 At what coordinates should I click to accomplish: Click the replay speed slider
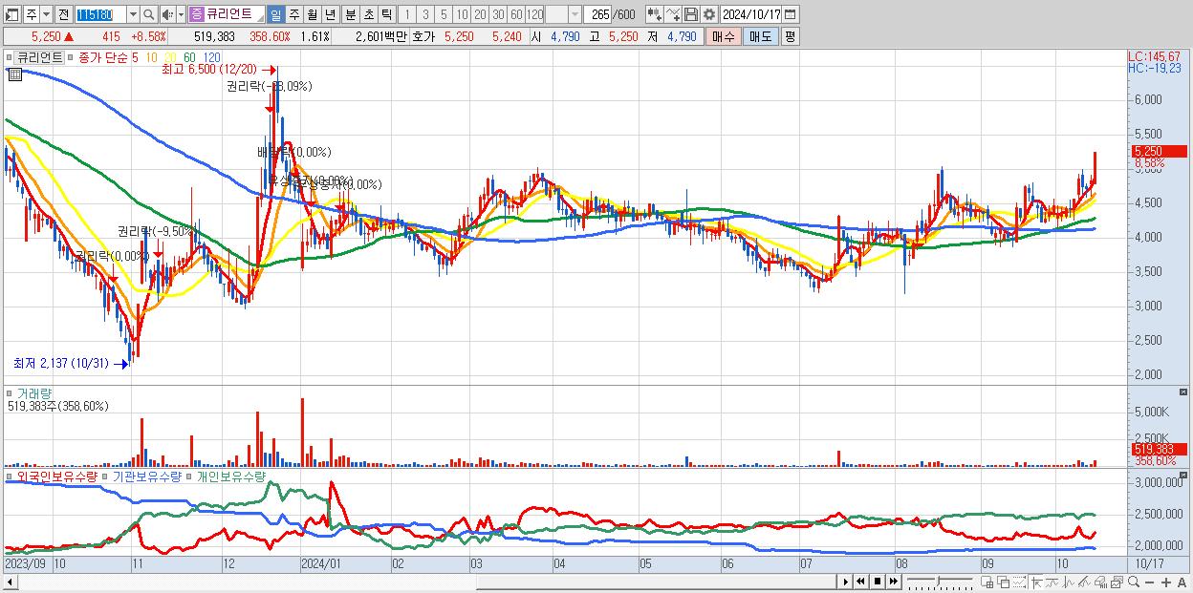pos(940,582)
